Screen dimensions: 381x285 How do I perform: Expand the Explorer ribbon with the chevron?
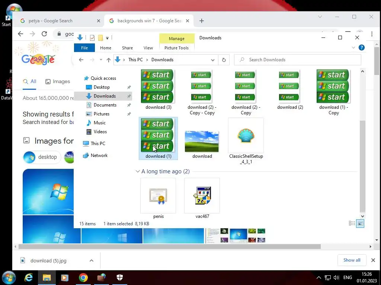point(353,47)
